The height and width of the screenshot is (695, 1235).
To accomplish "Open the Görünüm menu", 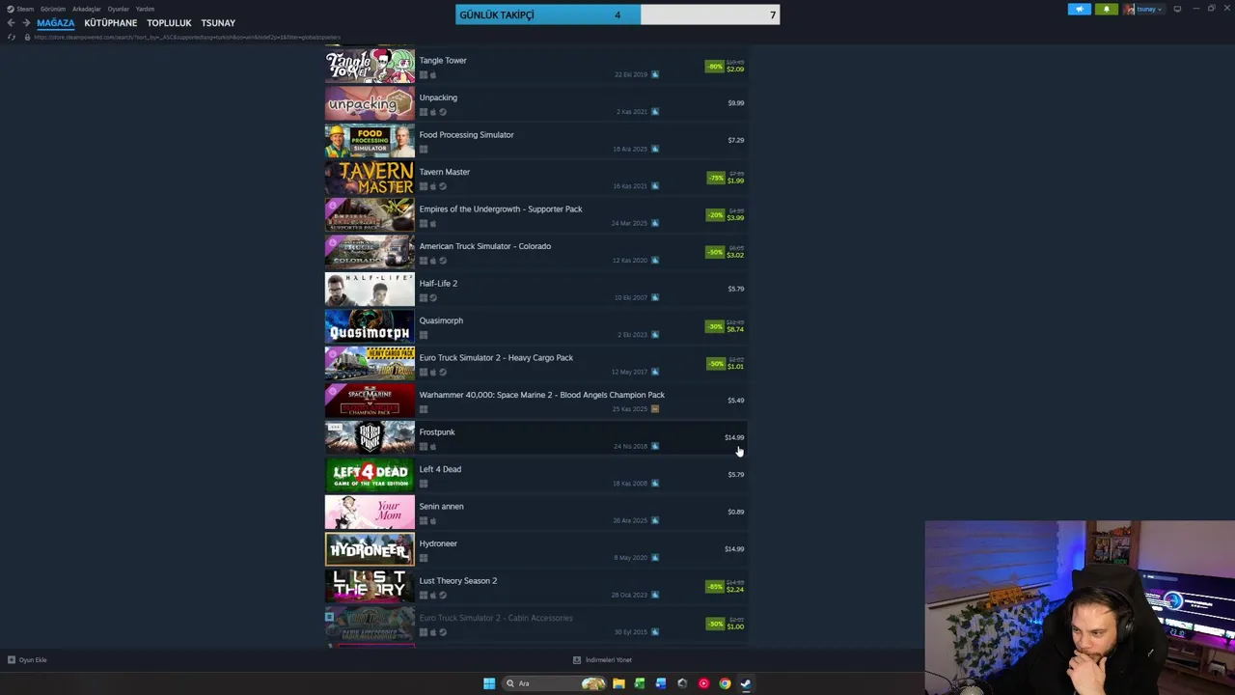I will pyautogui.click(x=53, y=9).
